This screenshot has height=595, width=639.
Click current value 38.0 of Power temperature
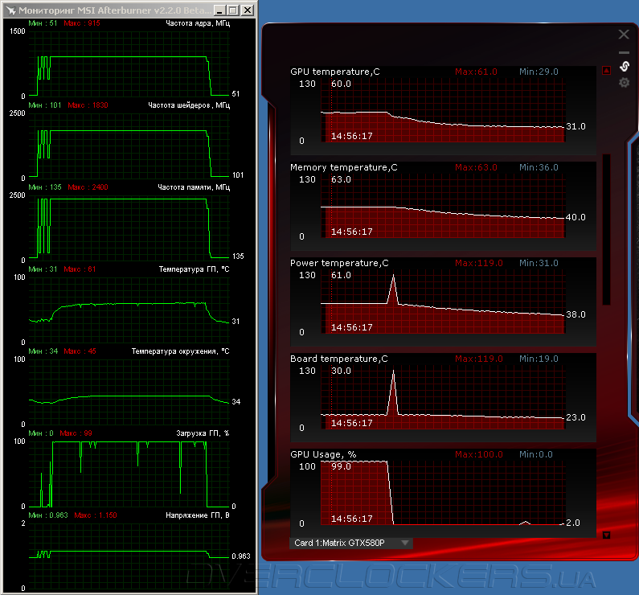coord(576,314)
